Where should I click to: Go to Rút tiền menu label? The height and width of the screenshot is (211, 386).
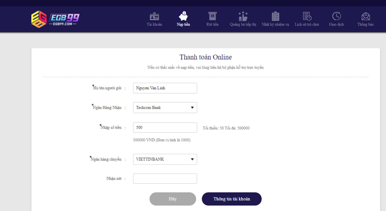(x=212, y=24)
